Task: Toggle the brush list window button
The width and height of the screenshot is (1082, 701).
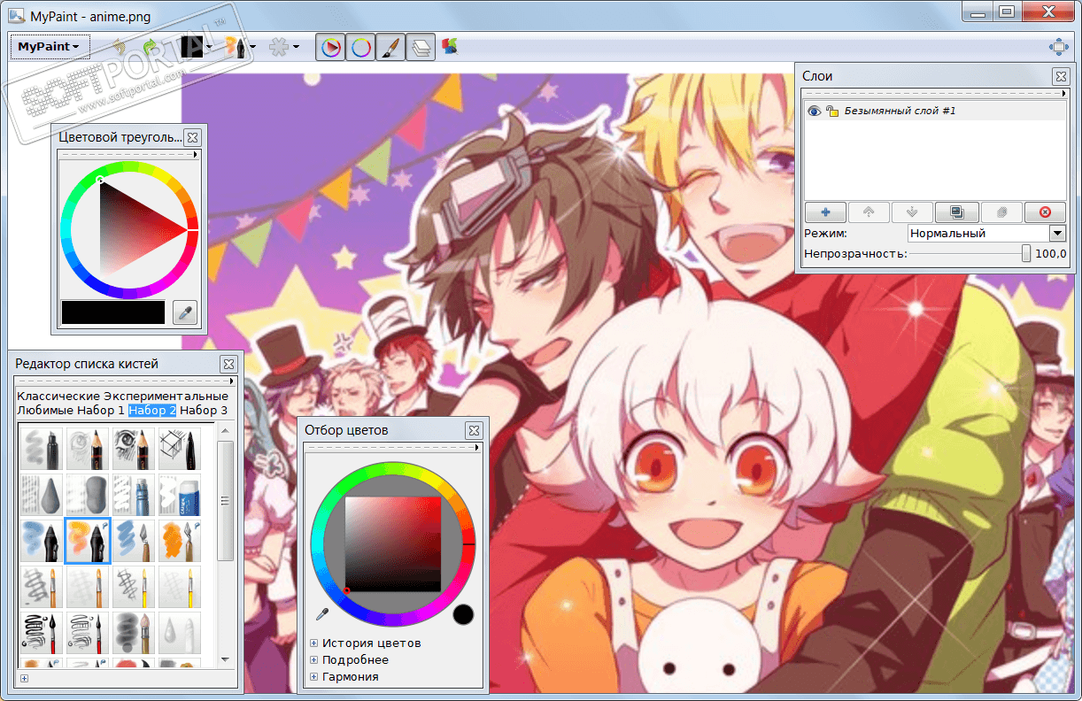Action: 390,47
